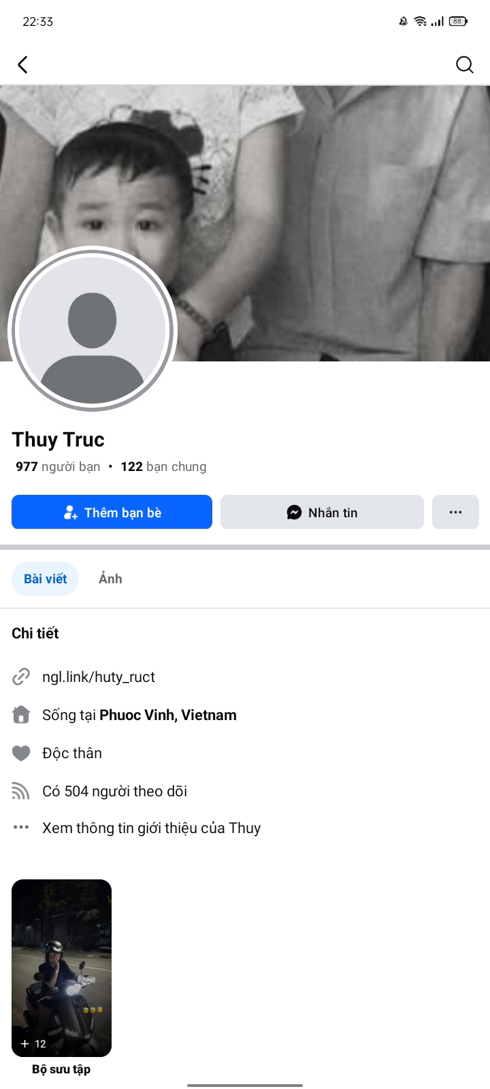Tap the followers RSS feed icon
490x1089 pixels.
tap(21, 791)
